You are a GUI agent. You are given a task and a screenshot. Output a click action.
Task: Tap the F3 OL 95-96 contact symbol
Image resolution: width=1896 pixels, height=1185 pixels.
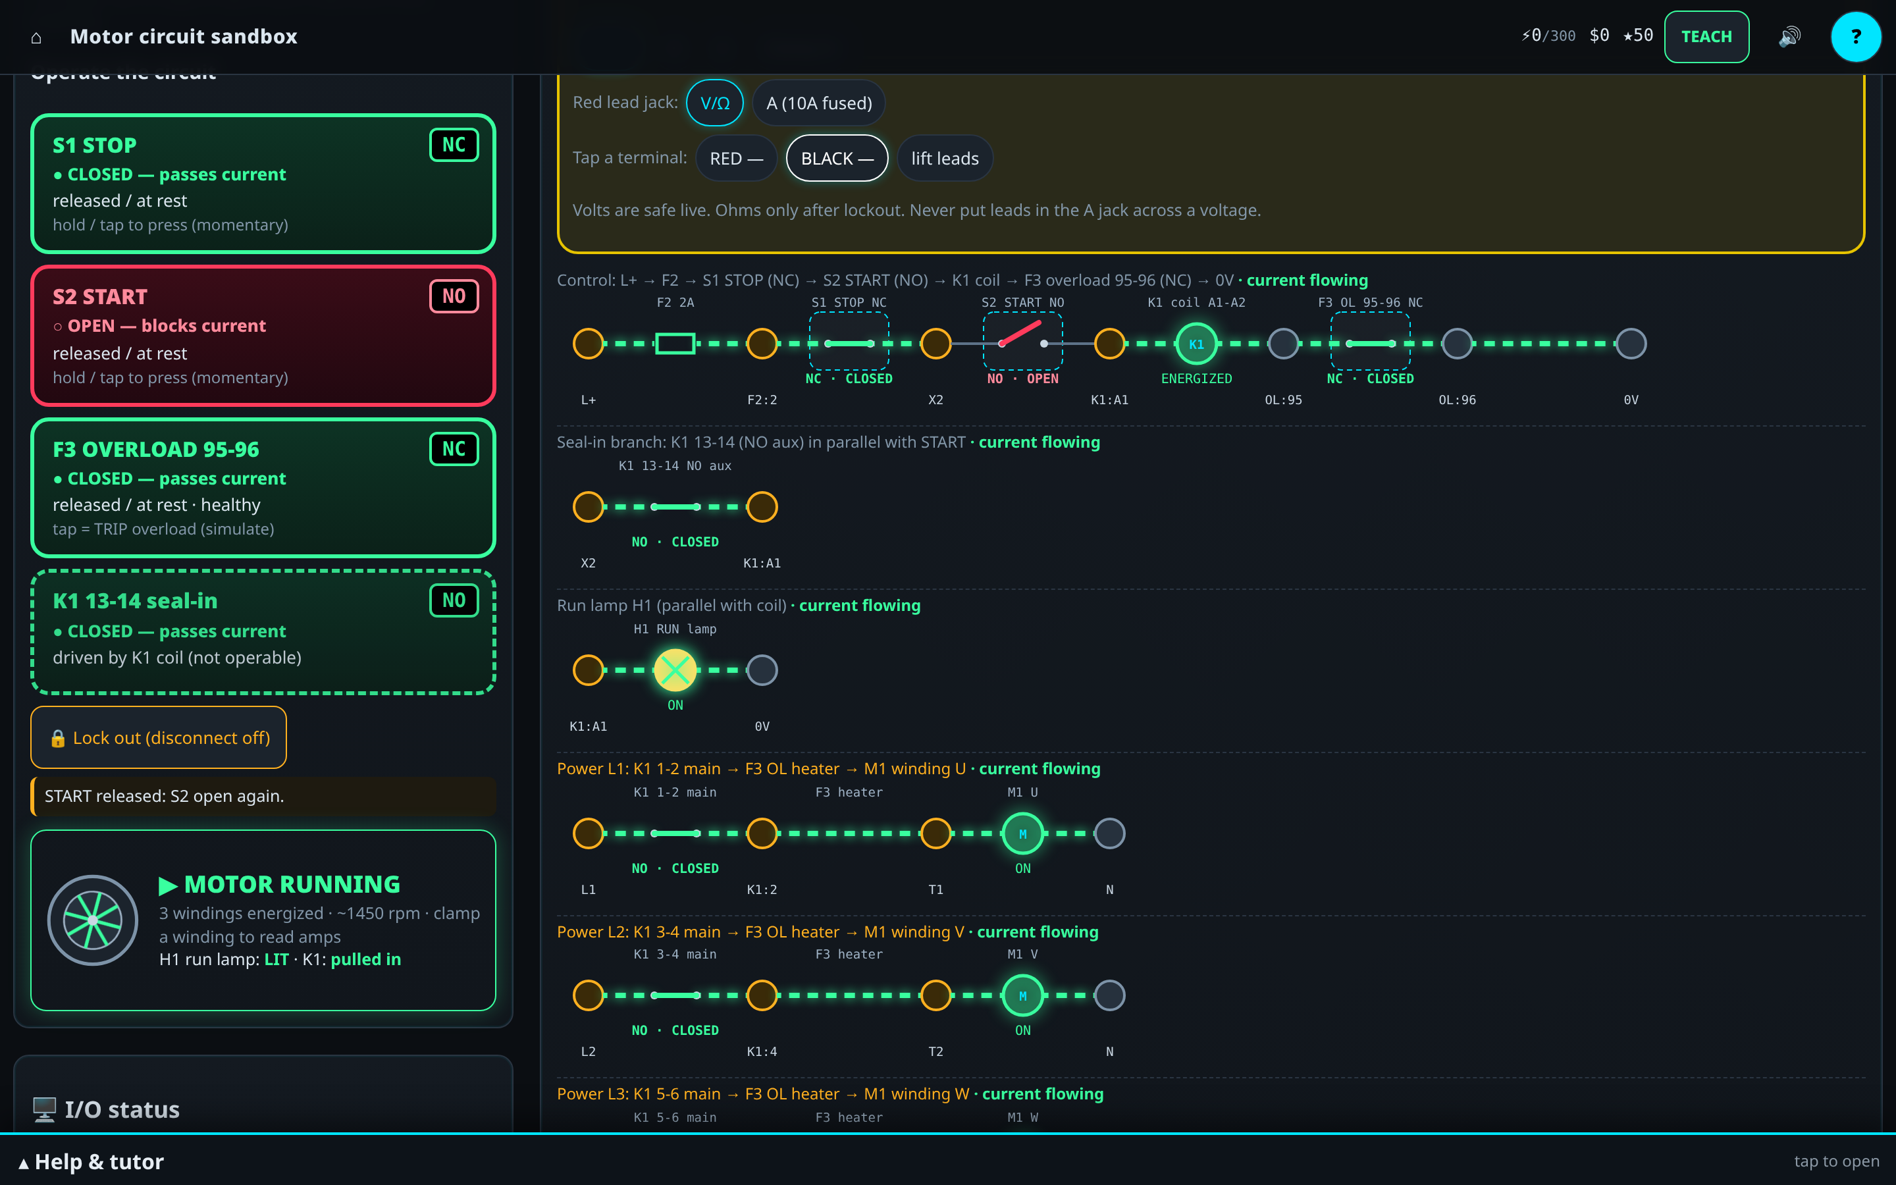[1370, 342]
